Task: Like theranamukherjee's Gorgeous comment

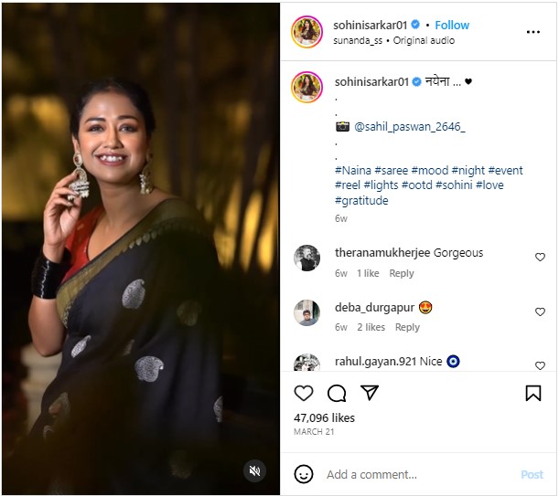Action: click(540, 257)
